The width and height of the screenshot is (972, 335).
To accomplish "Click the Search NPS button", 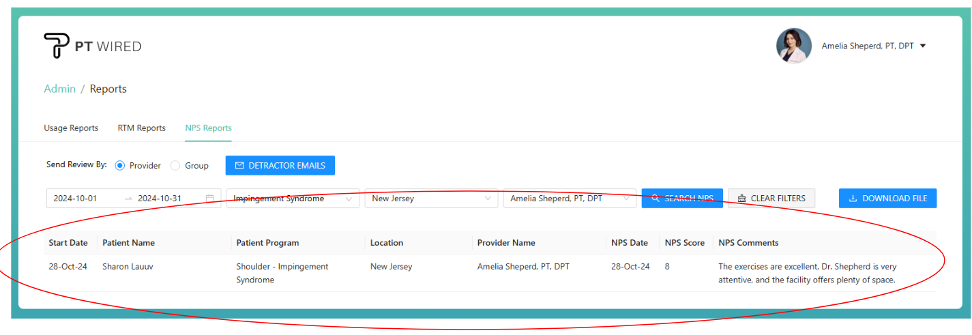I will (681, 199).
